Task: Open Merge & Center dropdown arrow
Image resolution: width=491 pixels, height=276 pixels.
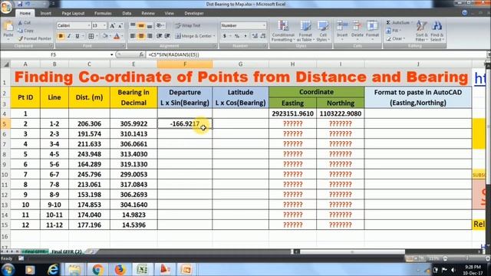Action: pyautogui.click(x=214, y=36)
